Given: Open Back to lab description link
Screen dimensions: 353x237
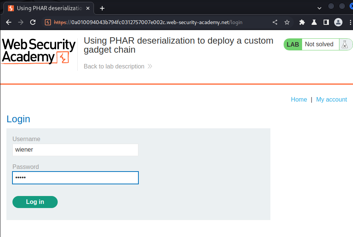Looking at the screenshot, I should (x=118, y=66).
